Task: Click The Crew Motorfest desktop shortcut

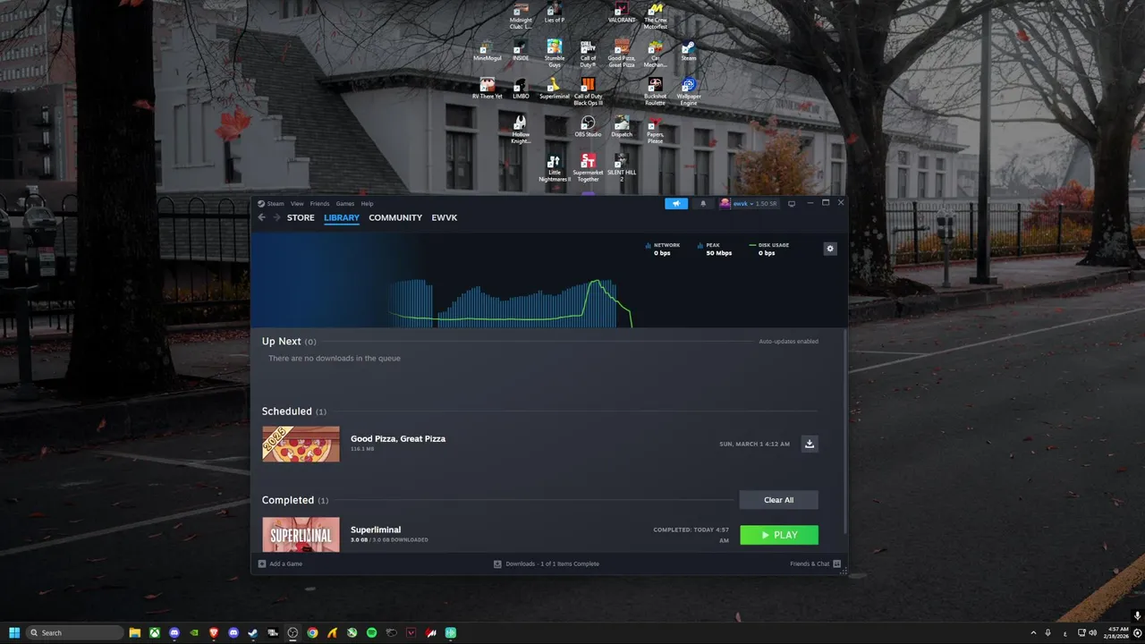Action: [x=656, y=14]
